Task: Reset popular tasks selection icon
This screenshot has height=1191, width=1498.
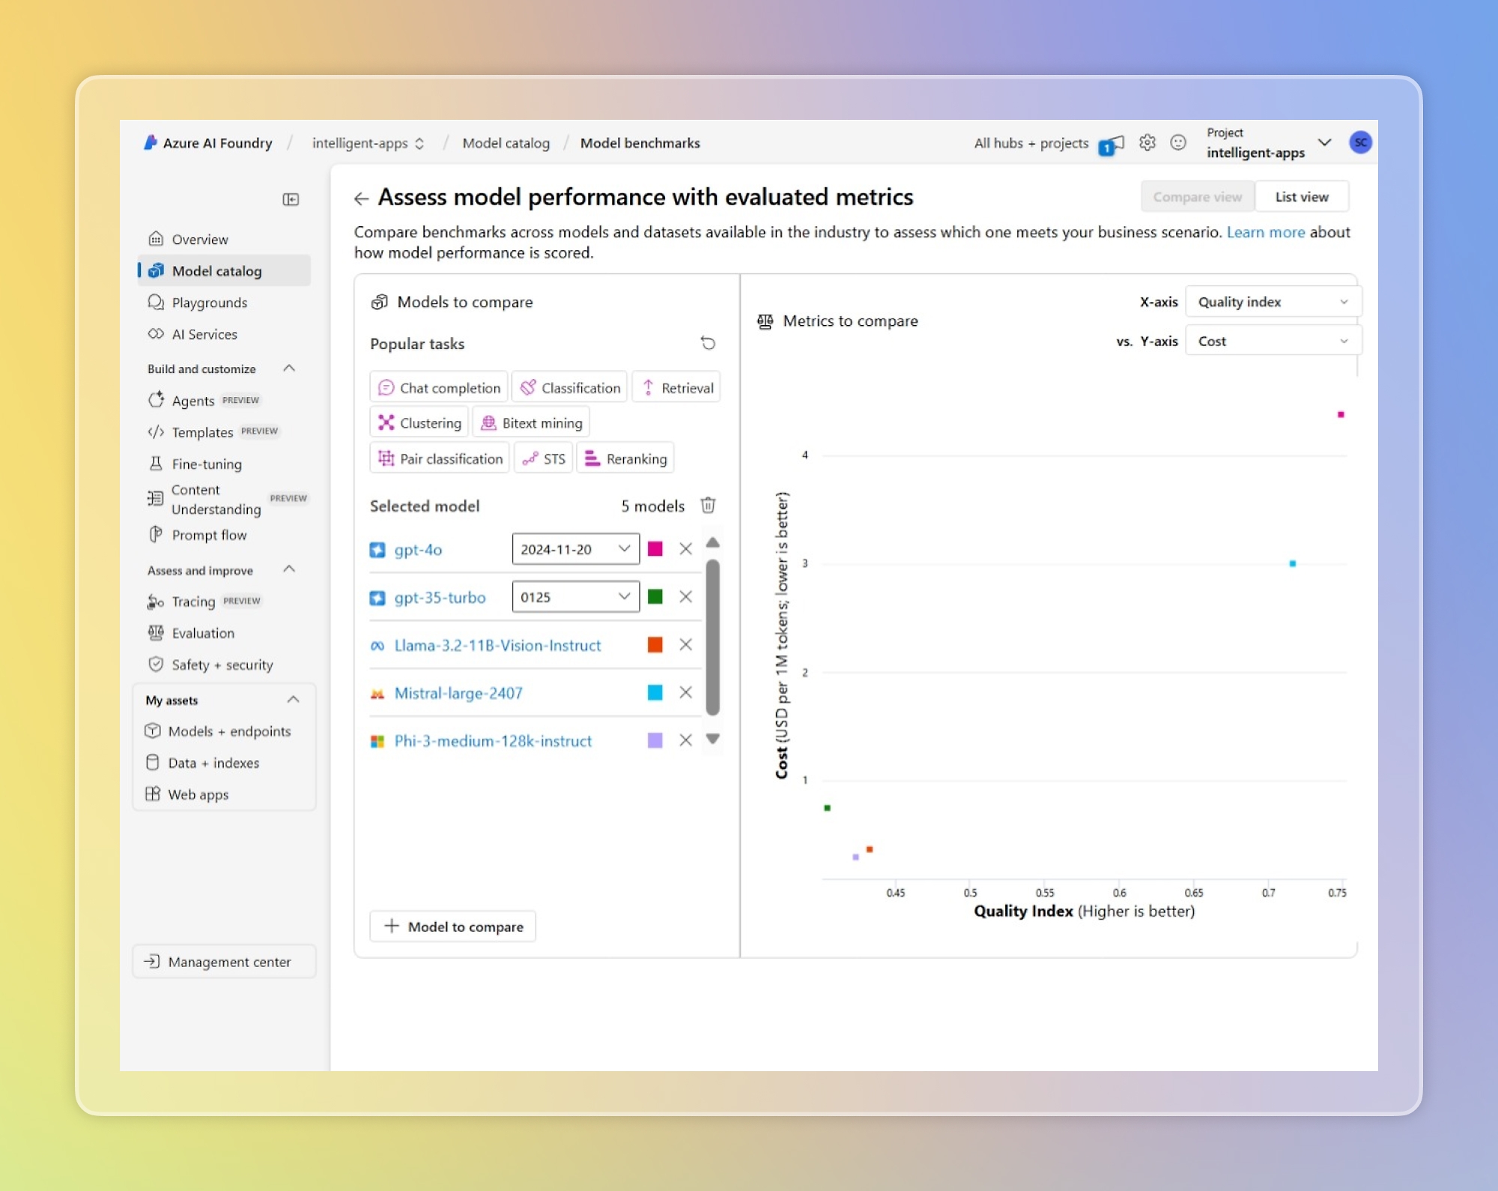Action: (708, 343)
